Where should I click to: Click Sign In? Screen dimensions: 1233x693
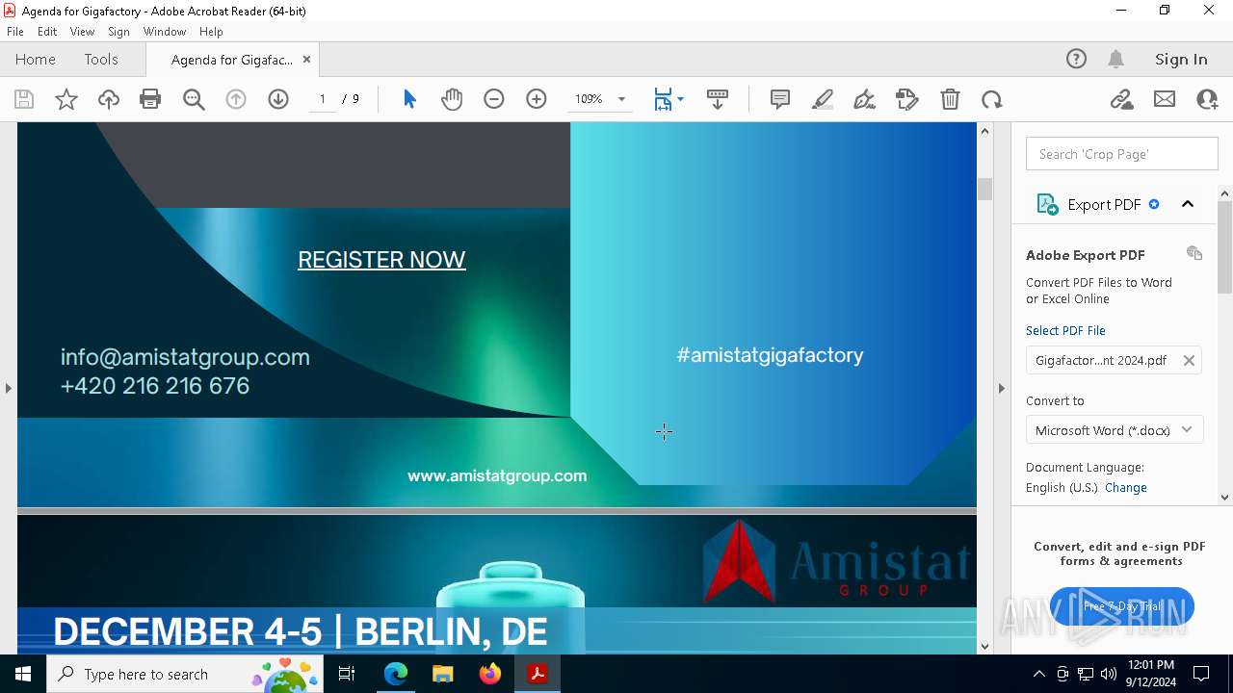pyautogui.click(x=1181, y=59)
